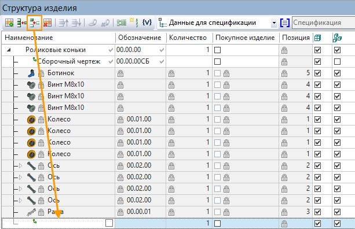Click the blue boot icon of Ботинок
This screenshot has width=355, height=229.
[31, 73]
